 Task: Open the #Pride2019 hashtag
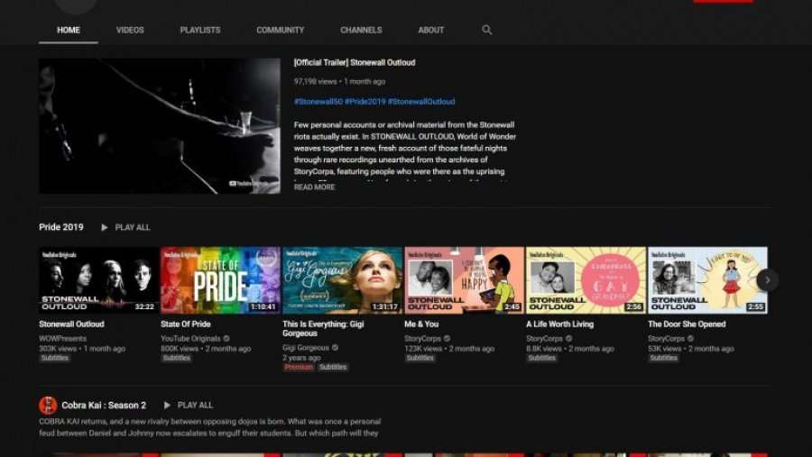[365, 102]
